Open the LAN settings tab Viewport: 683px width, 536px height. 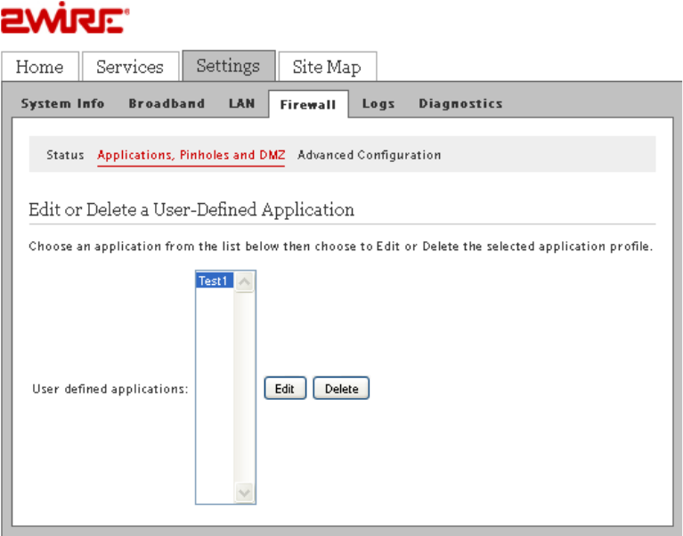coord(241,103)
